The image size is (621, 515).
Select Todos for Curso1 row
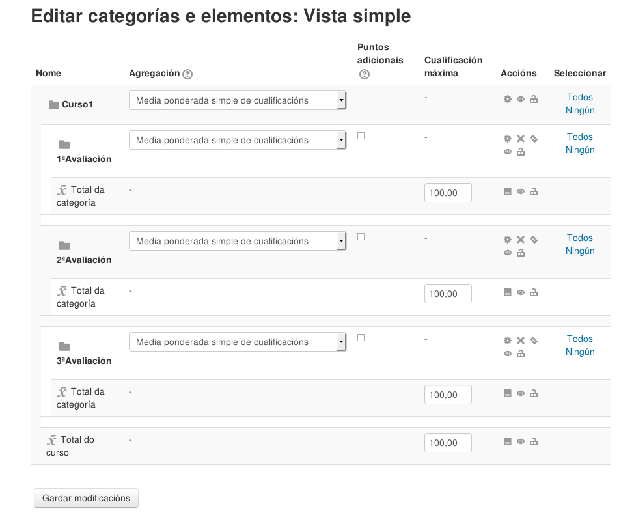[x=579, y=97]
